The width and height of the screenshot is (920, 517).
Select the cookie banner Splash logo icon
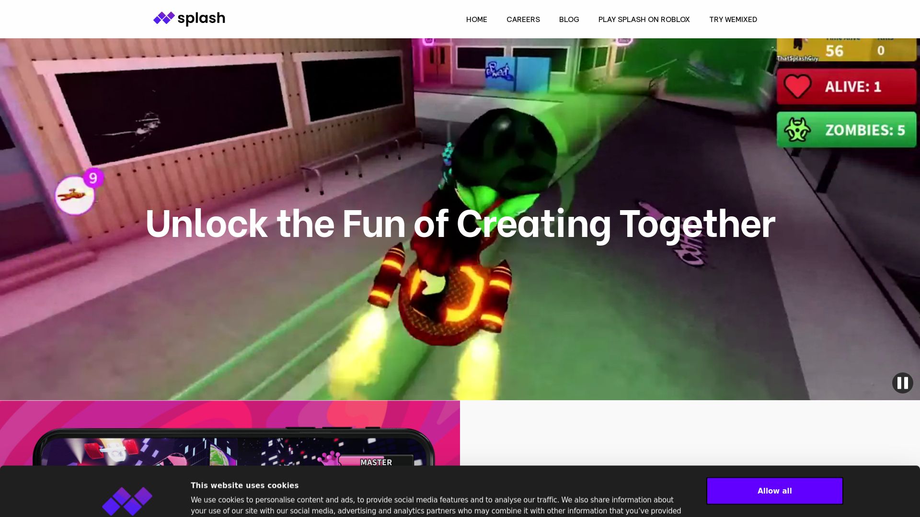[127, 501]
